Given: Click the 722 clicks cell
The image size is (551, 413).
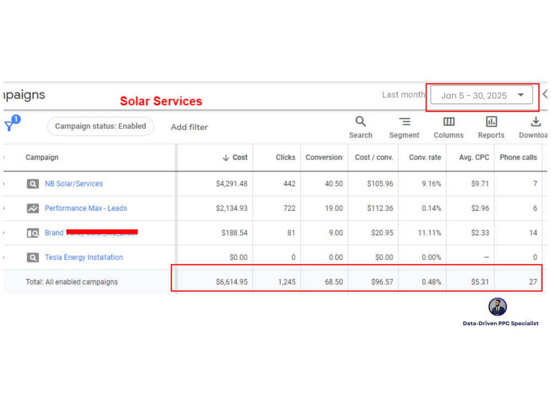Looking at the screenshot, I should click(x=289, y=208).
